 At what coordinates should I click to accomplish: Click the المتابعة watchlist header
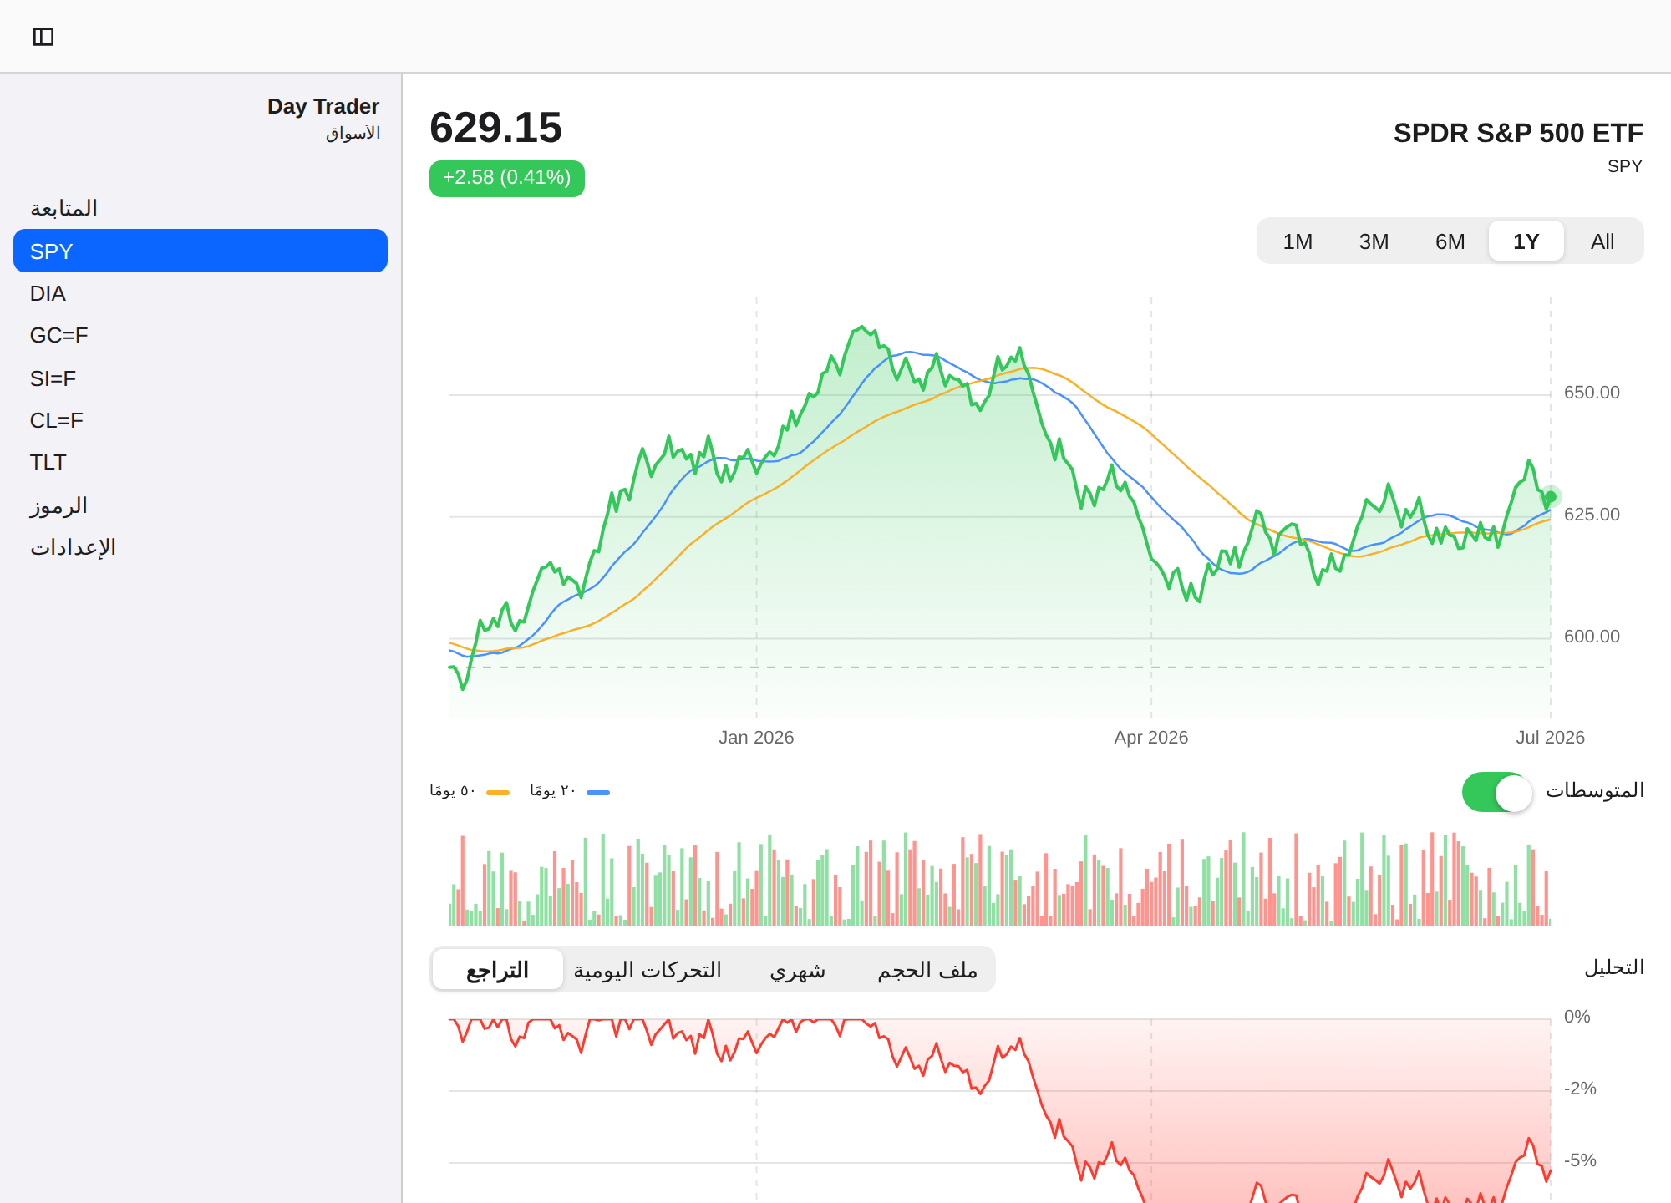64,207
